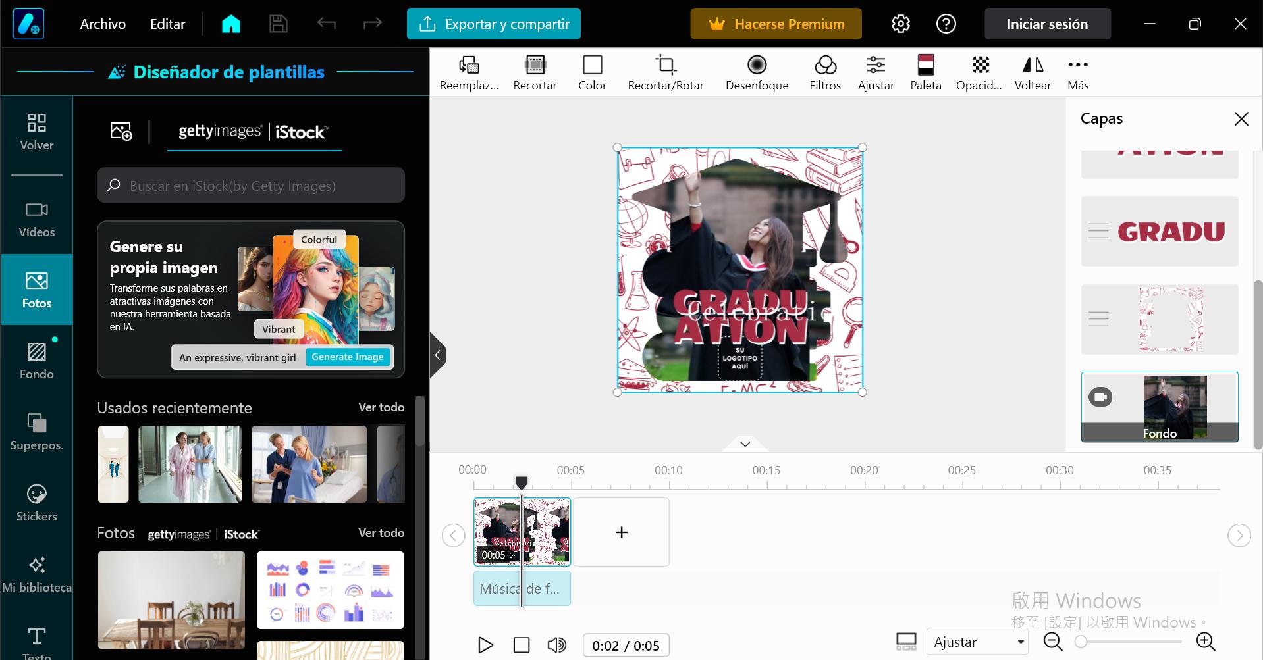The width and height of the screenshot is (1263, 660).
Task: Open the Vídeos sidebar section
Action: (37, 220)
